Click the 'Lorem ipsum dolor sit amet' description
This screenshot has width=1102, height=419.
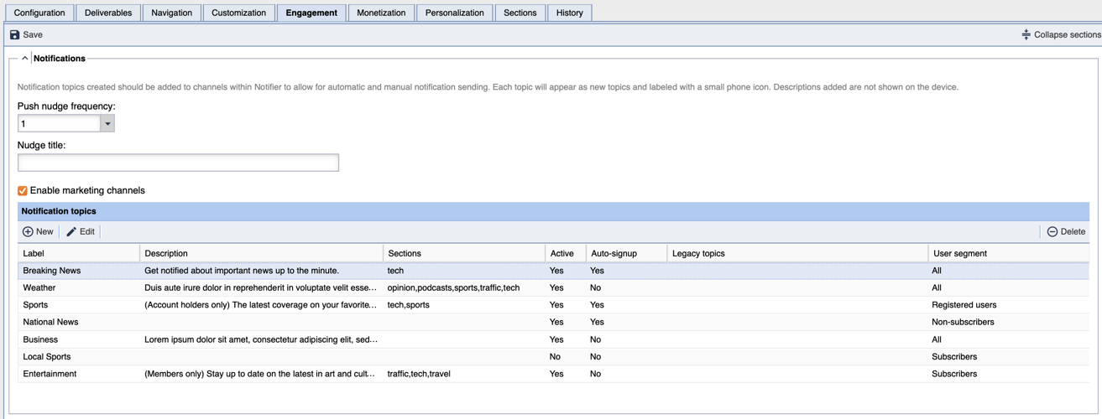pyautogui.click(x=261, y=339)
